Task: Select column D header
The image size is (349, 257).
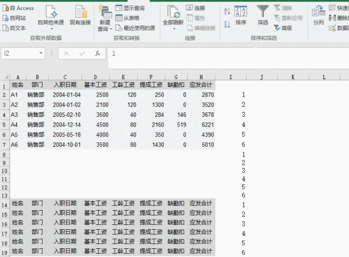Action: click(96, 77)
